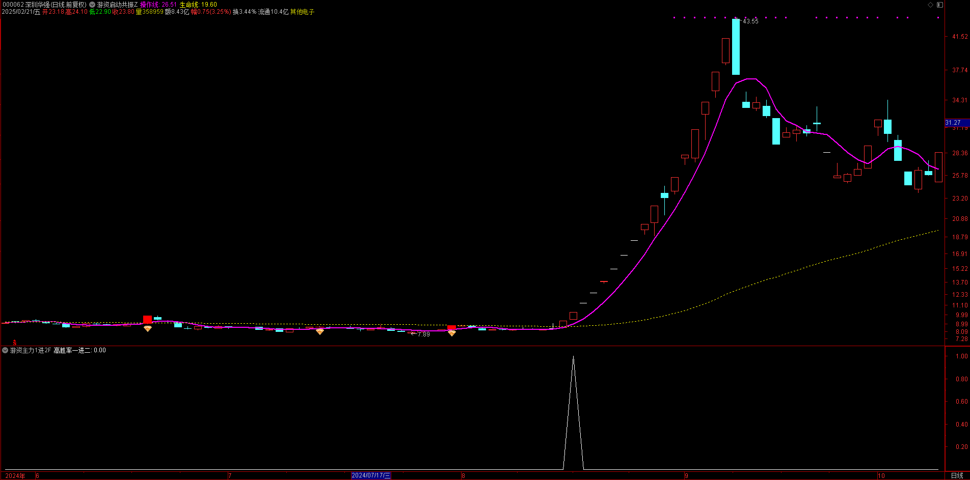Click the white spike peak in the sub-chart
The width and height of the screenshot is (970, 480).
(x=573, y=357)
